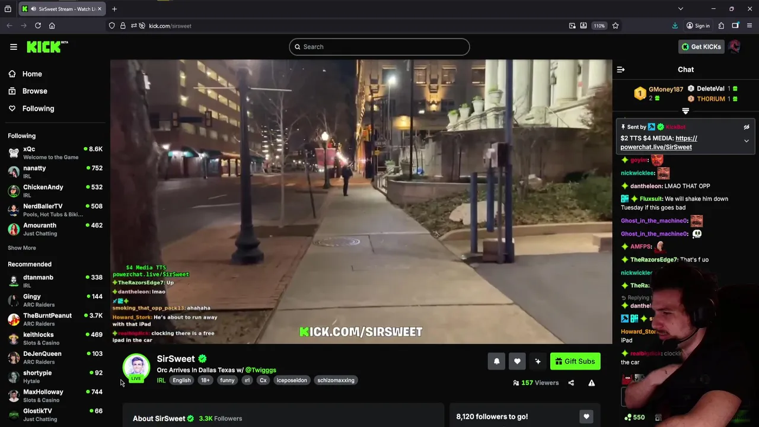The image size is (759, 427).
Task: Click the channel points 550 icon
Action: click(628, 418)
